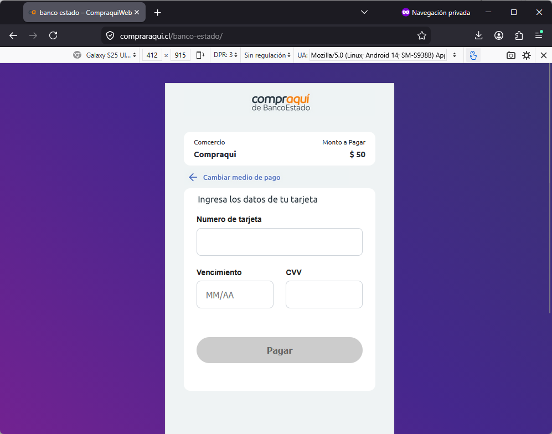Edit the user agent string field
The height and width of the screenshot is (434, 552).
(x=378, y=55)
